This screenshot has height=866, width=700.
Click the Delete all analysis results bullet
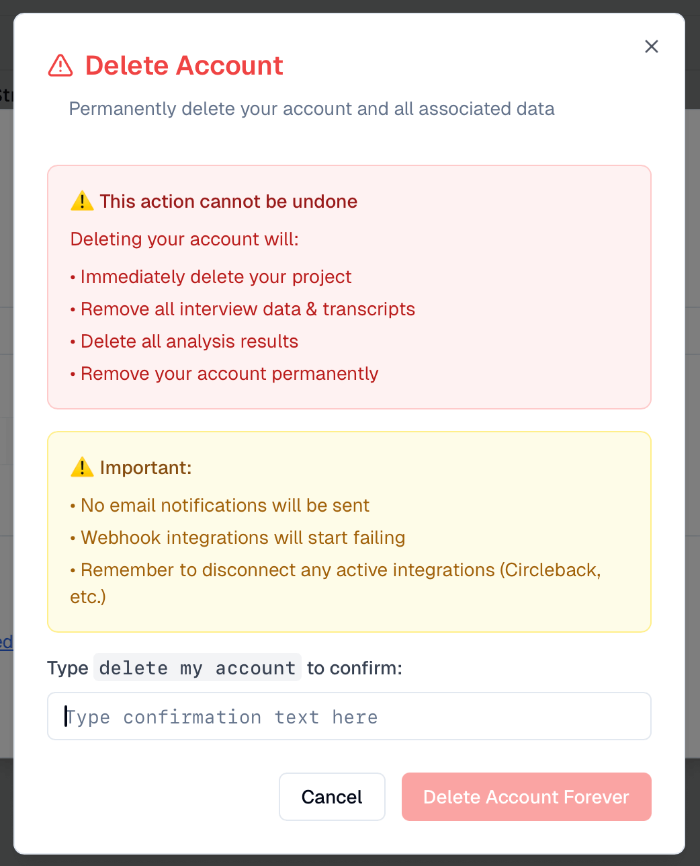189,341
